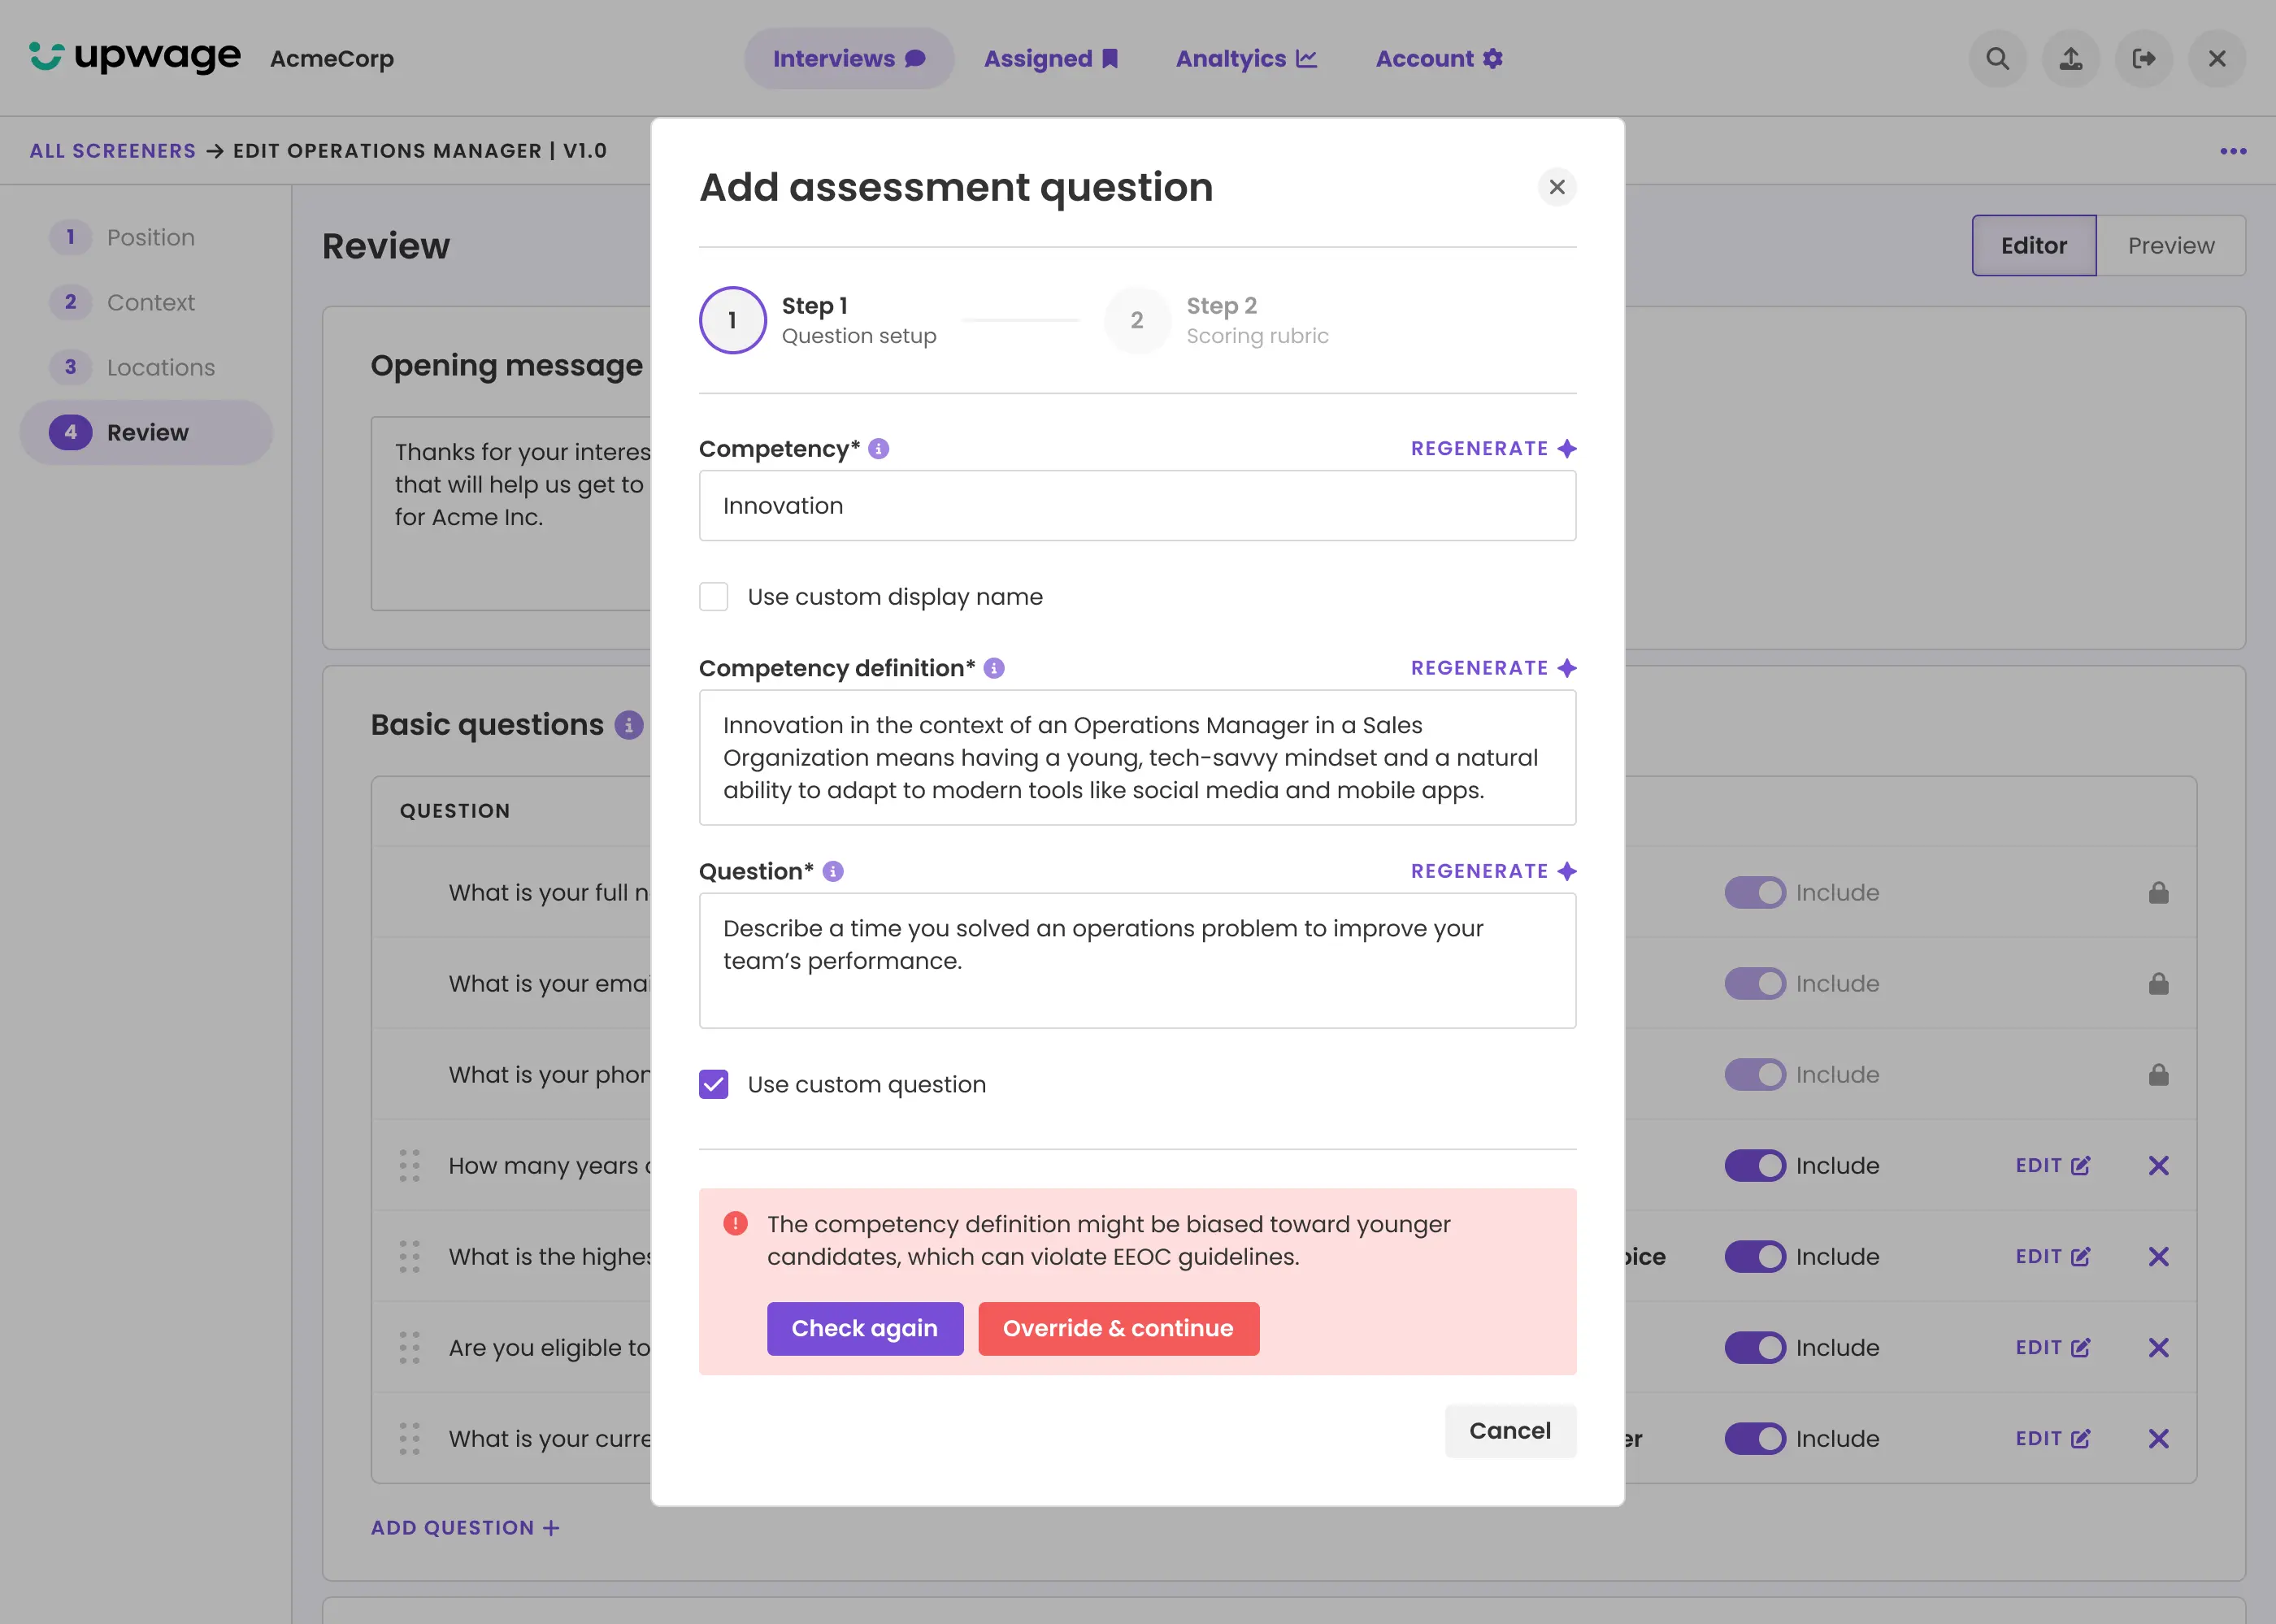Click the logout arrow icon in header
Image resolution: width=2276 pixels, height=1624 pixels.
coord(2143,59)
